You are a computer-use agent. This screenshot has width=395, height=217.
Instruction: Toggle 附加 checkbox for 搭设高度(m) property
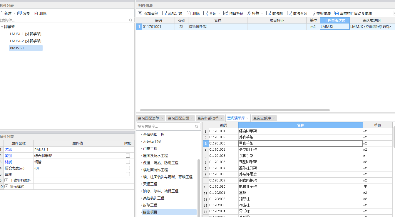point(128,168)
